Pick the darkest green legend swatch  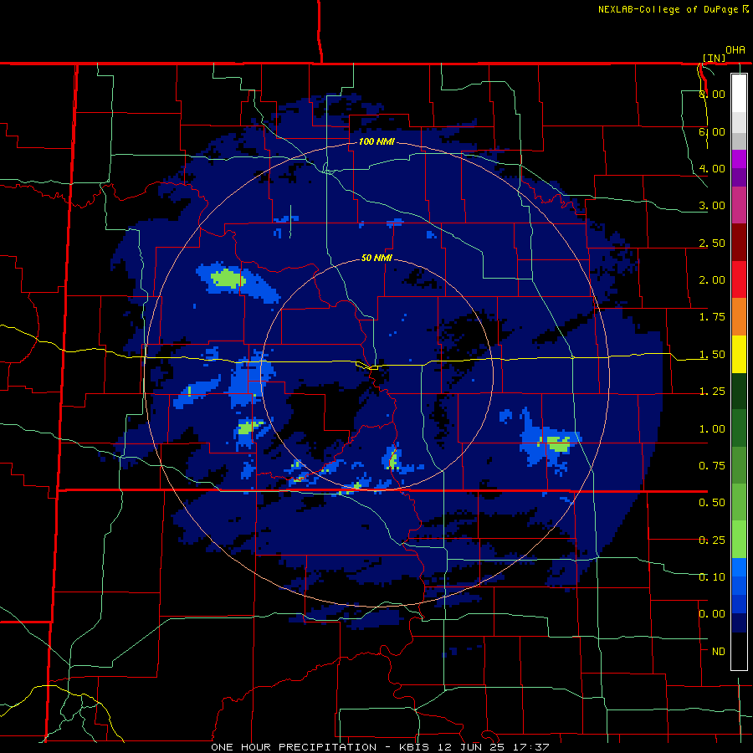click(x=739, y=391)
